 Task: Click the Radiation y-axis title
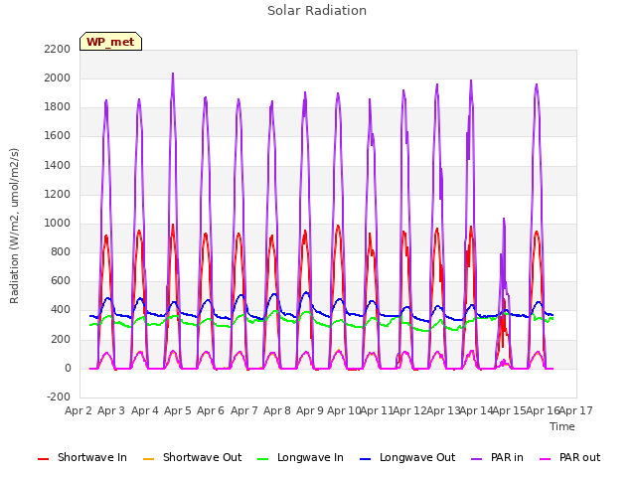(14, 226)
